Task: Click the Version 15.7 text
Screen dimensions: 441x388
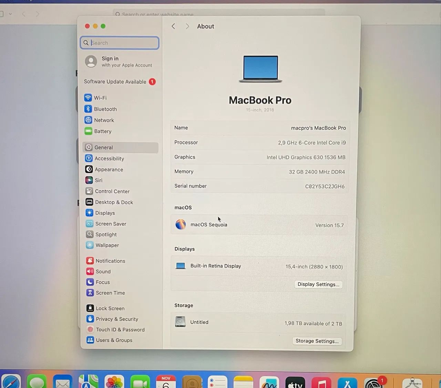Action: click(329, 225)
